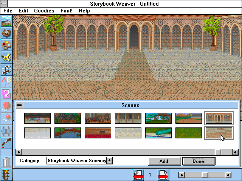This screenshot has width=242, height=181.
Task: Click the bottom scrollbar thumb
Action: [x=205, y=175]
